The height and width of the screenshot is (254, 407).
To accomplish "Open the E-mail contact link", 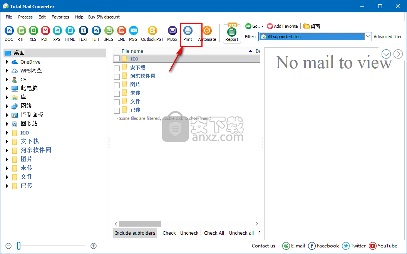I will (293, 246).
